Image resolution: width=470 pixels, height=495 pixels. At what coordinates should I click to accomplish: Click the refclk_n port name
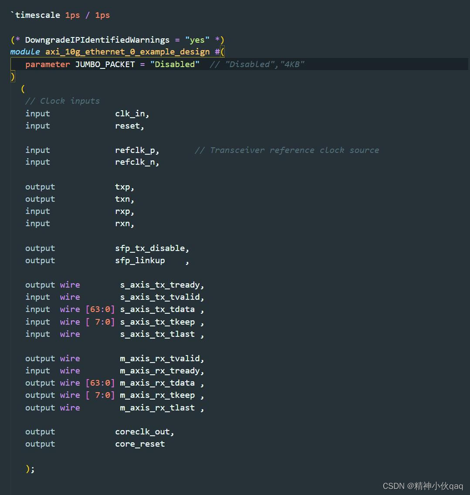pyautogui.click(x=135, y=162)
